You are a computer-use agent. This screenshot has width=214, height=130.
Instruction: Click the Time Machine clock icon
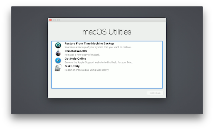click(x=58, y=45)
